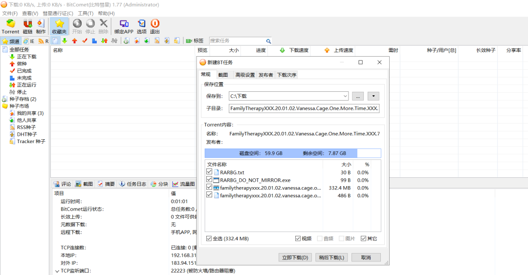The image size is (528, 275).
Task: Uncheck the 486 B file checkbox
Action: coord(209,195)
